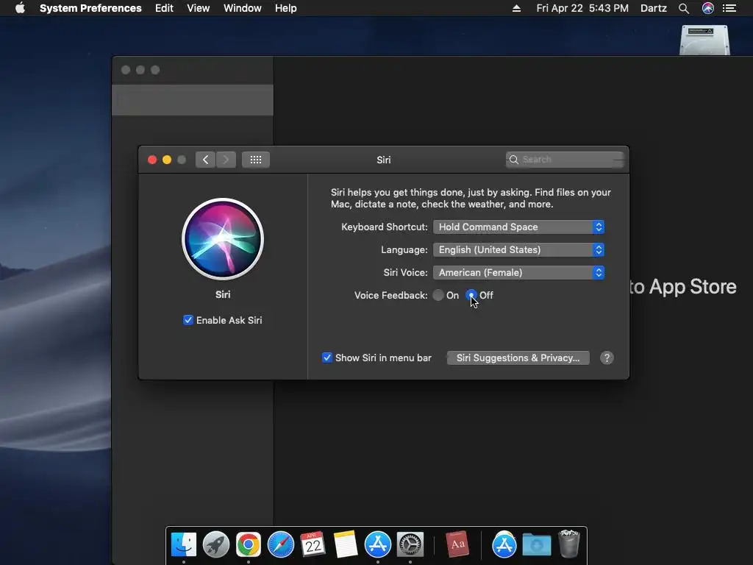The image size is (753, 565).
Task: Open Launchpad from the Dock
Action: pos(216,545)
